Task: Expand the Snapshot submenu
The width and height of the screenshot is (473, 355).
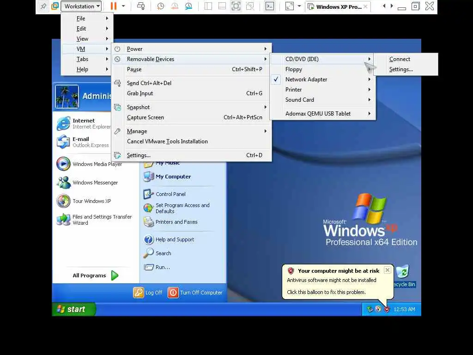Action: point(192,107)
